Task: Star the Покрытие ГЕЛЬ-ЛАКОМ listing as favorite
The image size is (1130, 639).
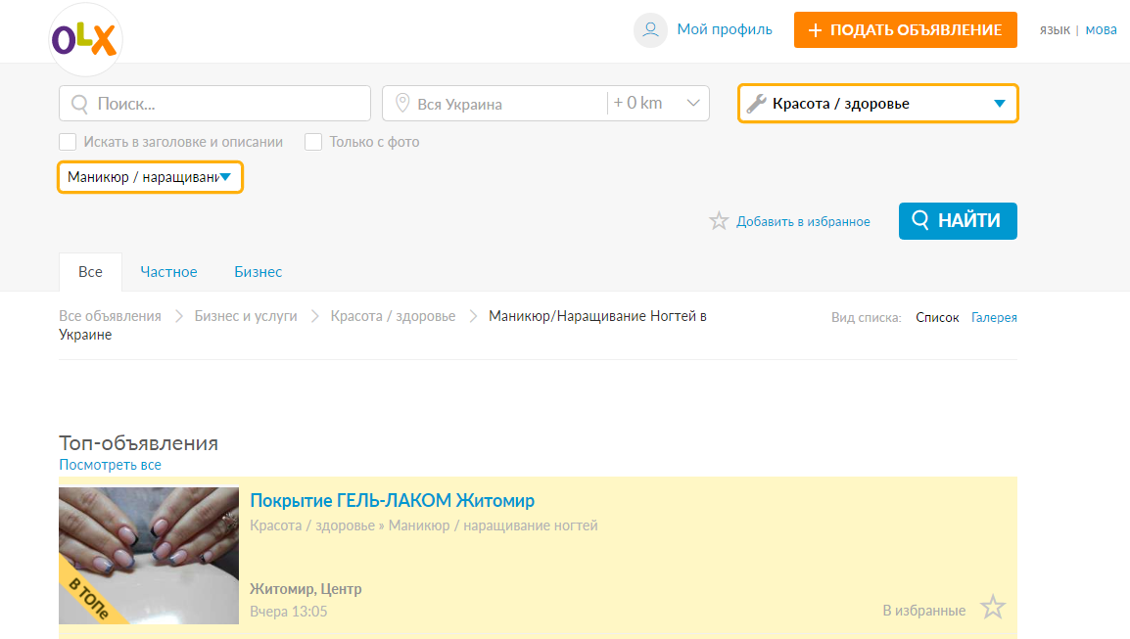Action: pyautogui.click(x=993, y=608)
